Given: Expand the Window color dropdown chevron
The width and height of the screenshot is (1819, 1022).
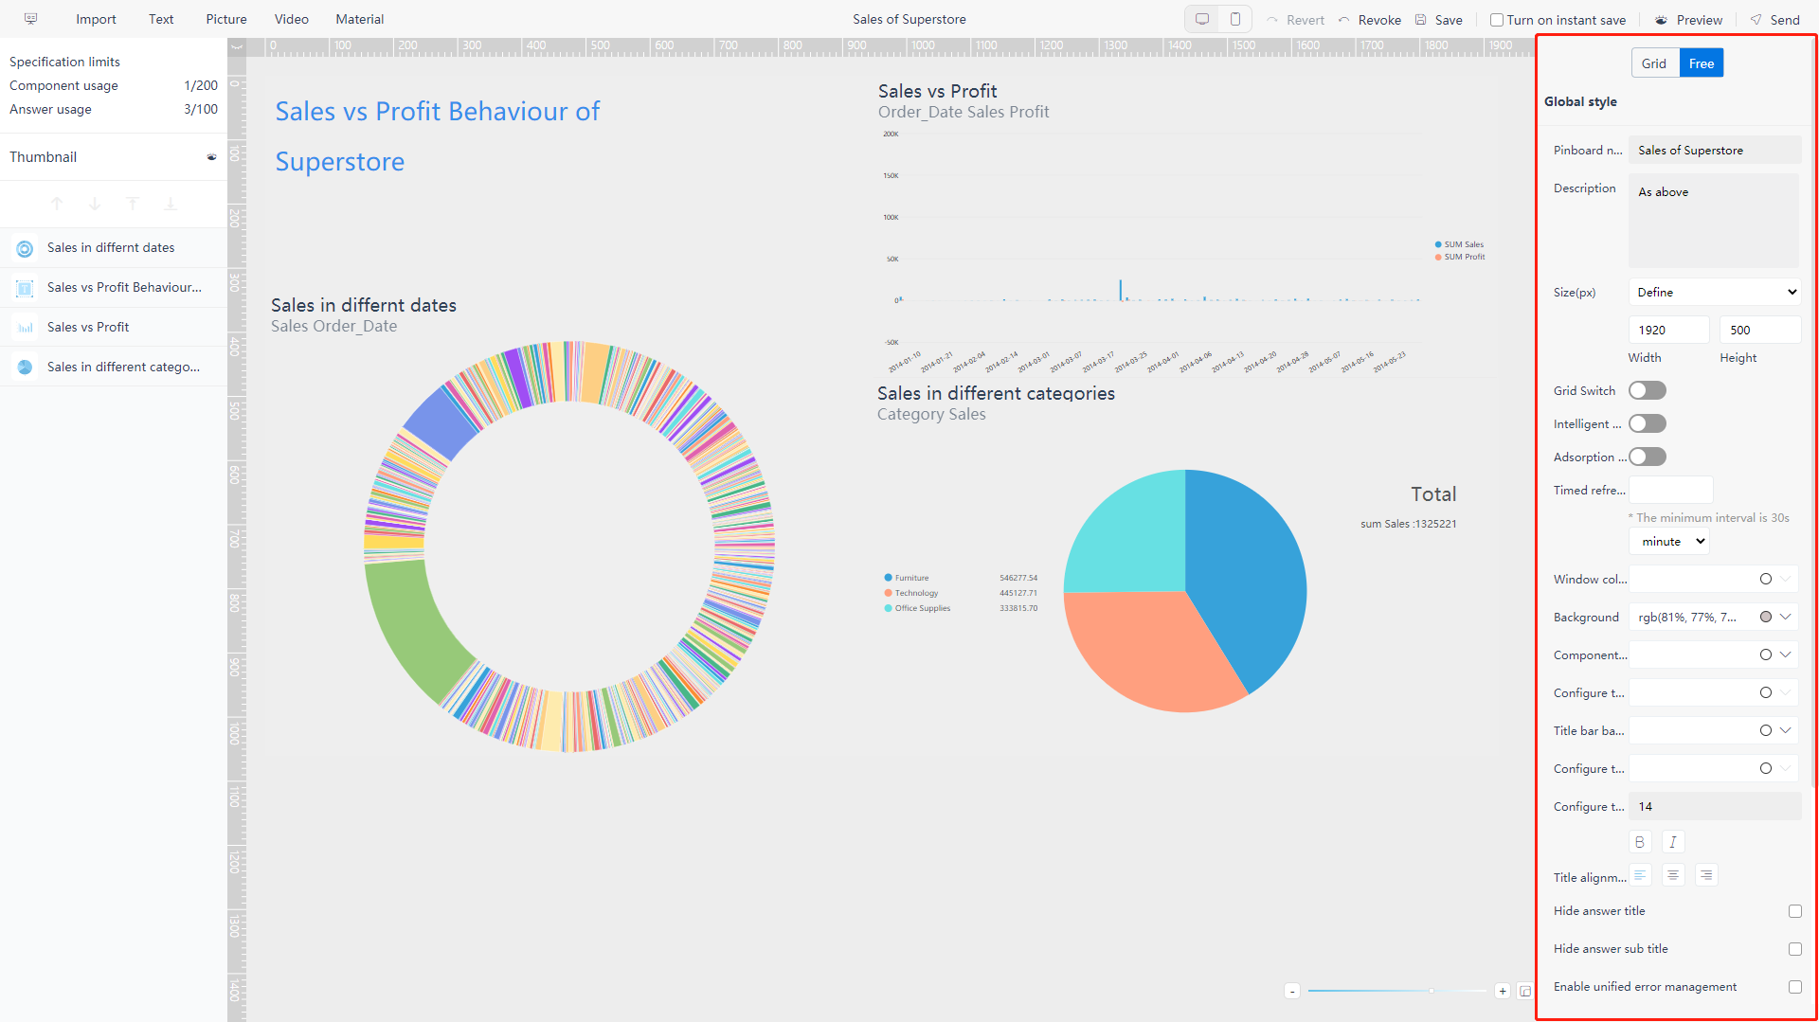Looking at the screenshot, I should click(1786, 580).
